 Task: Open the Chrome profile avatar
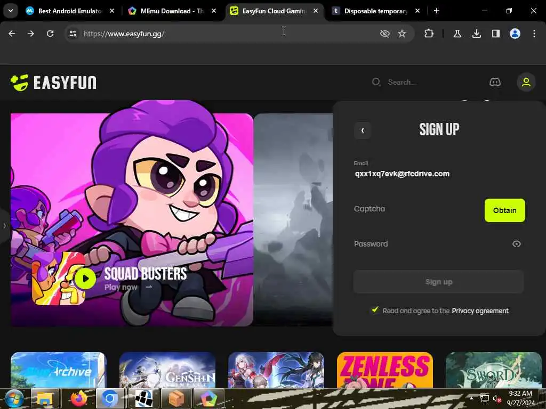click(515, 34)
